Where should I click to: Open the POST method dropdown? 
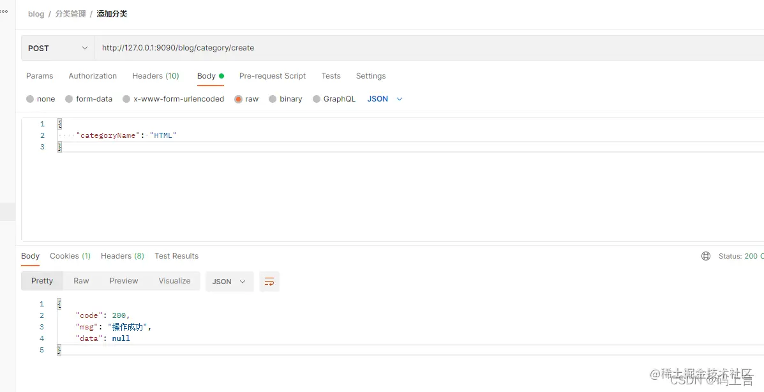tap(57, 48)
